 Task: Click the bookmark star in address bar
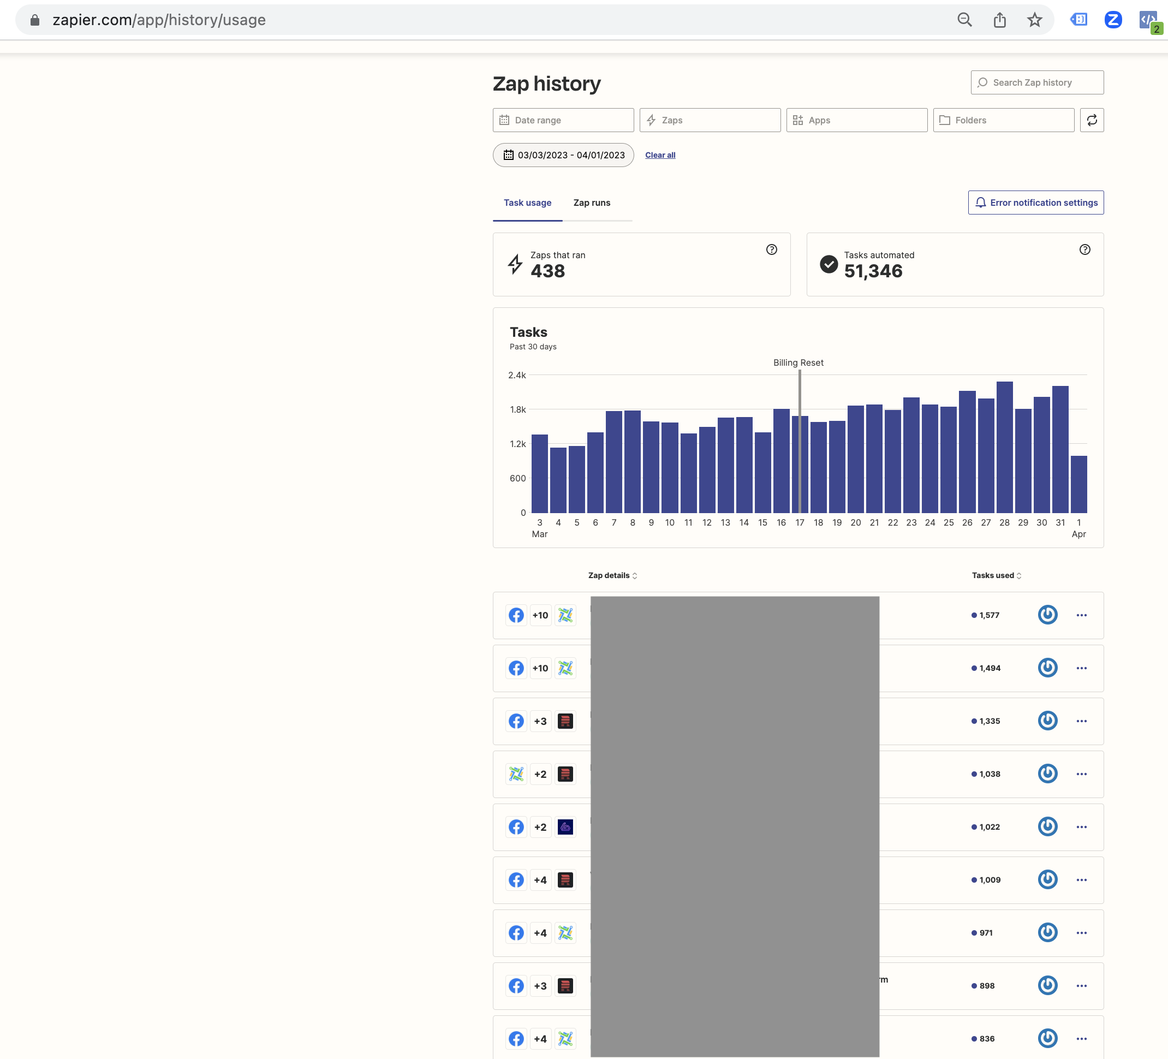click(1034, 20)
